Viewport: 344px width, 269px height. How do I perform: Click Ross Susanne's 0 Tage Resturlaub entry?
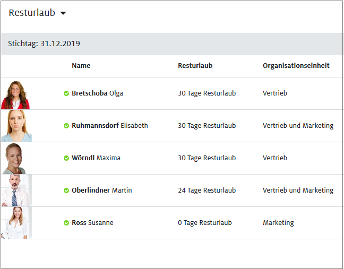(x=204, y=223)
